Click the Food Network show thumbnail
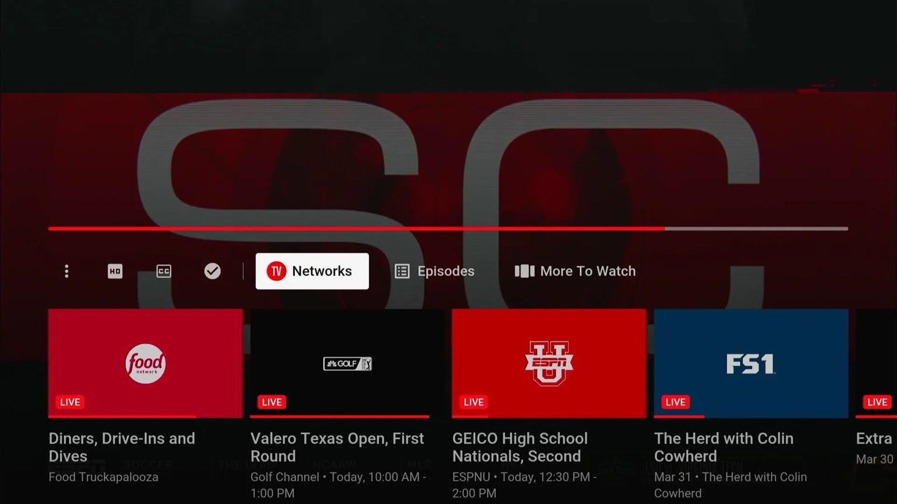Image resolution: width=897 pixels, height=504 pixels. (x=145, y=363)
